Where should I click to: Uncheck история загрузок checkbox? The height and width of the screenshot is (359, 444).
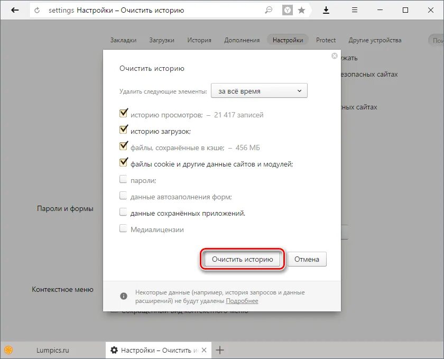point(123,130)
